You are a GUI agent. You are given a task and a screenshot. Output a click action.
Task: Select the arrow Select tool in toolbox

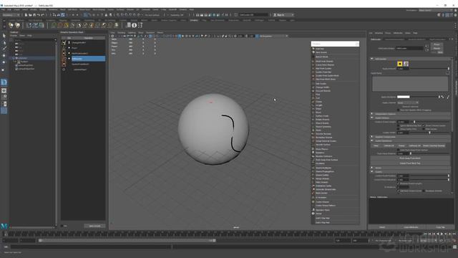(4, 36)
